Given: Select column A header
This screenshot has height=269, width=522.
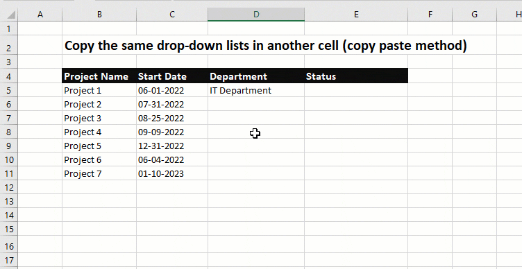Looking at the screenshot, I should [x=40, y=15].
